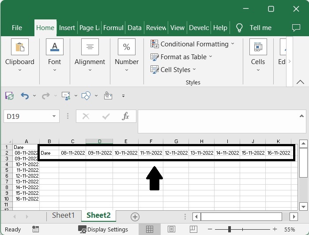Open the Comments speech bubble icon
Screen dimensions: 309x235
coord(296,28)
